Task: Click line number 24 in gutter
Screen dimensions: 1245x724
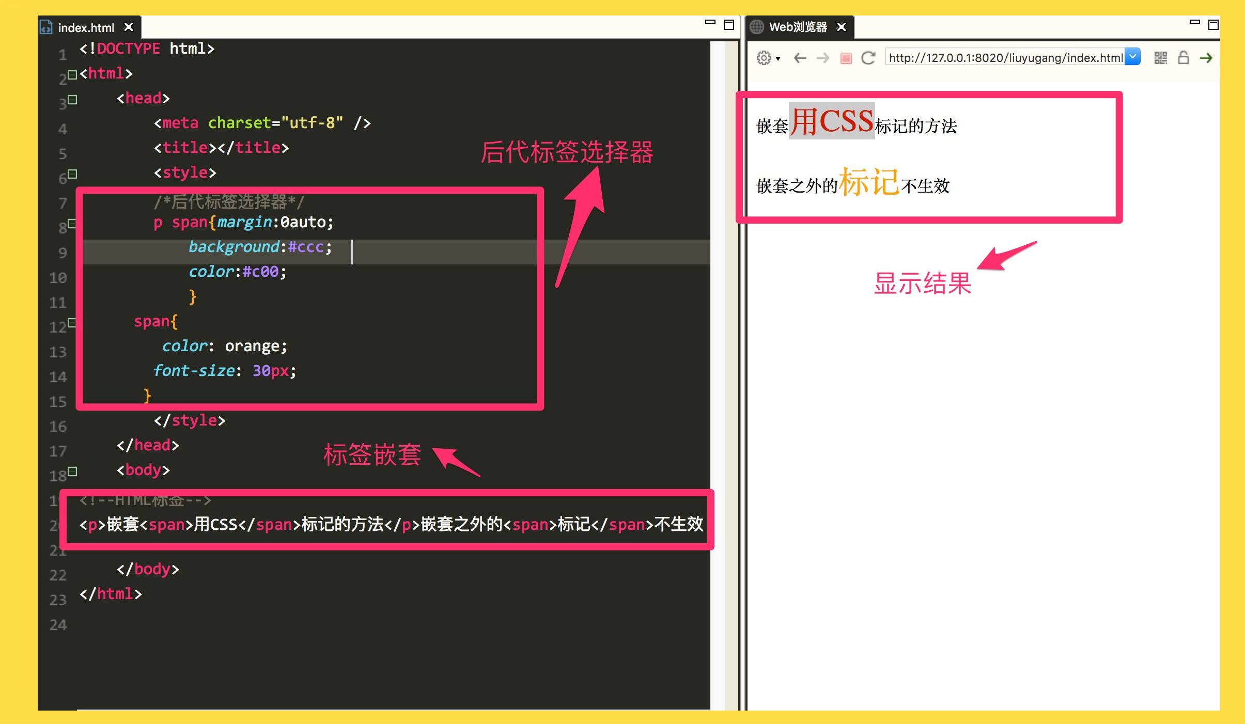Action: [x=58, y=625]
